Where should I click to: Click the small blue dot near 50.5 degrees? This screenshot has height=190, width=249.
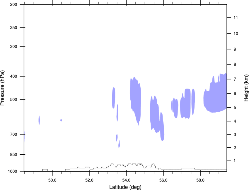(x=61, y=120)
